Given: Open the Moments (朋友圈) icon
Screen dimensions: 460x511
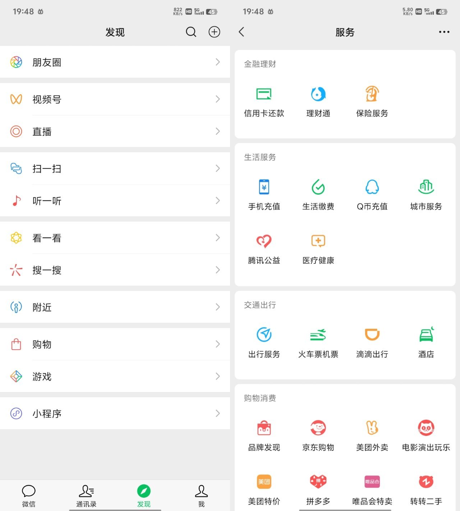Looking at the screenshot, I should [16, 62].
